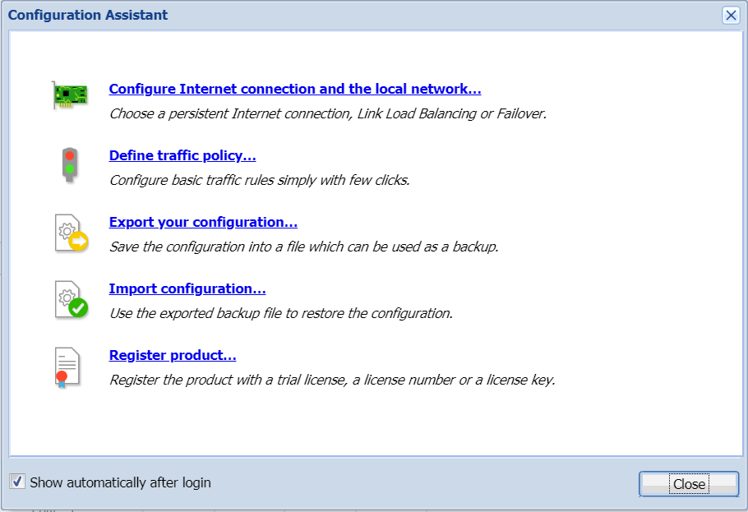Click the export configuration gear-arrow icon
Screen dimensions: 748x512
[70, 233]
